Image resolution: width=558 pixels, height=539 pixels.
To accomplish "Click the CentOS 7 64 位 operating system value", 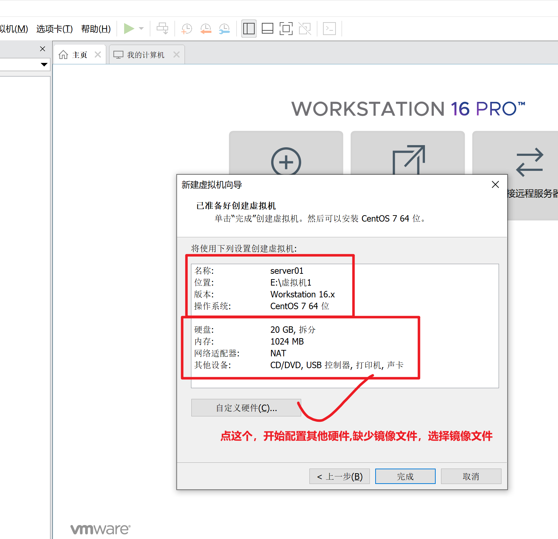I will click(300, 306).
